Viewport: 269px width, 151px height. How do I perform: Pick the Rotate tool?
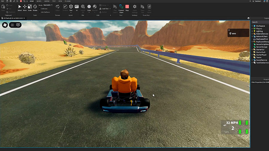coord(35,8)
